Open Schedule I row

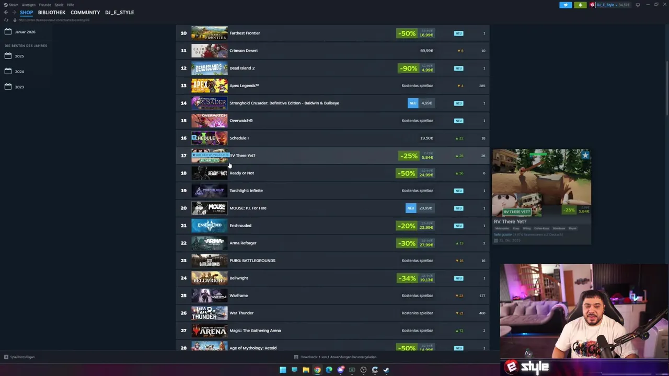(x=332, y=138)
